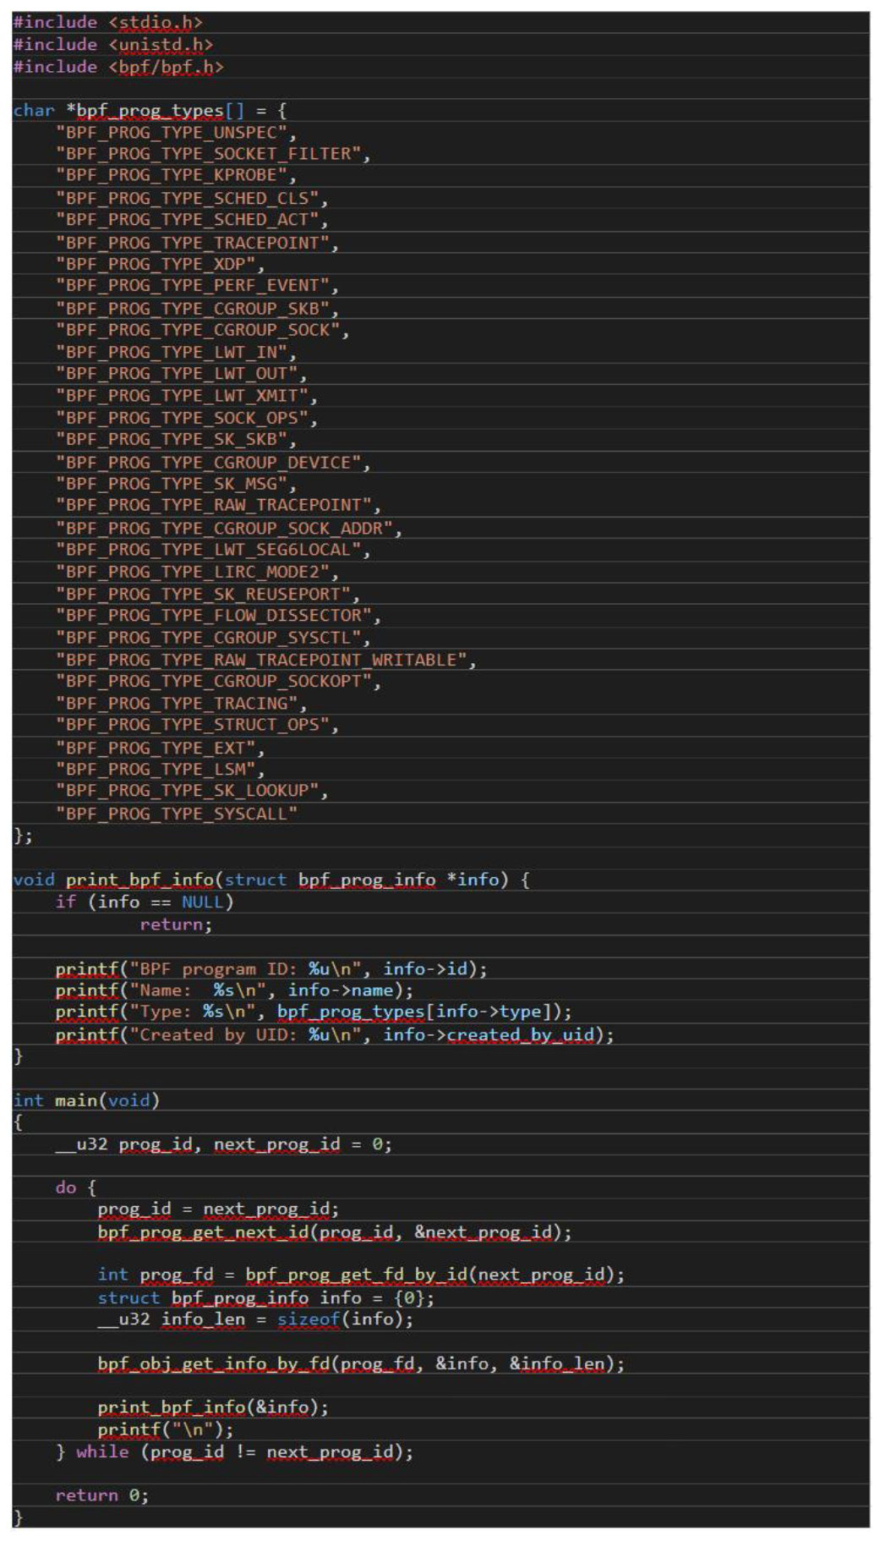Click the bpf/bpf.h include line

(x=118, y=67)
